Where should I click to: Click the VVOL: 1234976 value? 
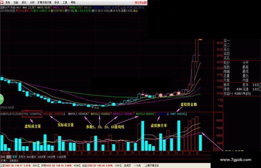click(x=32, y=114)
